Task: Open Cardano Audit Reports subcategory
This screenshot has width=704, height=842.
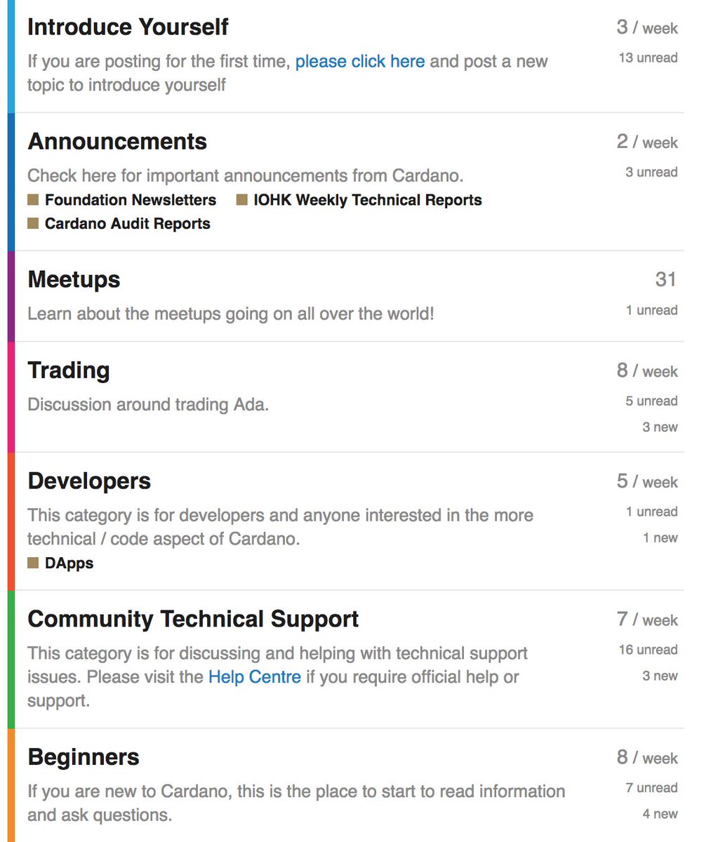Action: point(128,224)
